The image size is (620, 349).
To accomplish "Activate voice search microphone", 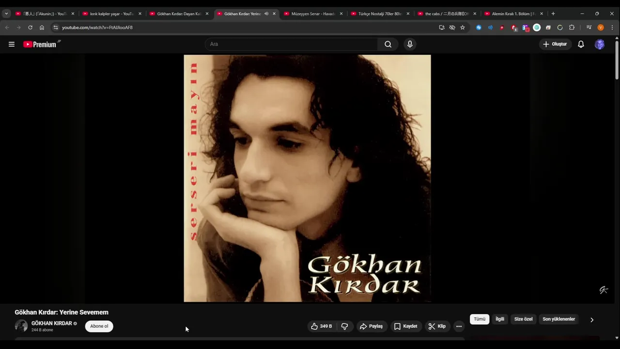I will click(x=410, y=44).
